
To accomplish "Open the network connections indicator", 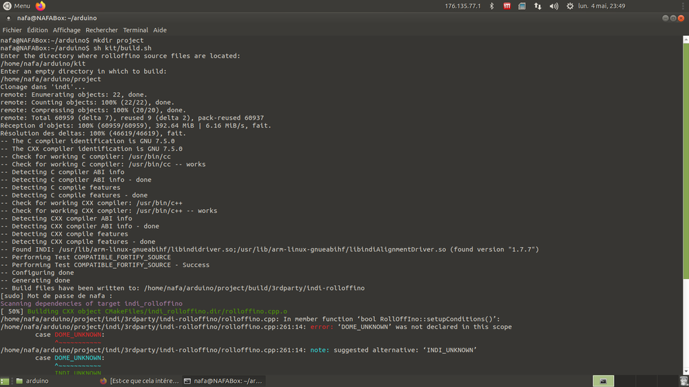I will tap(538, 6).
